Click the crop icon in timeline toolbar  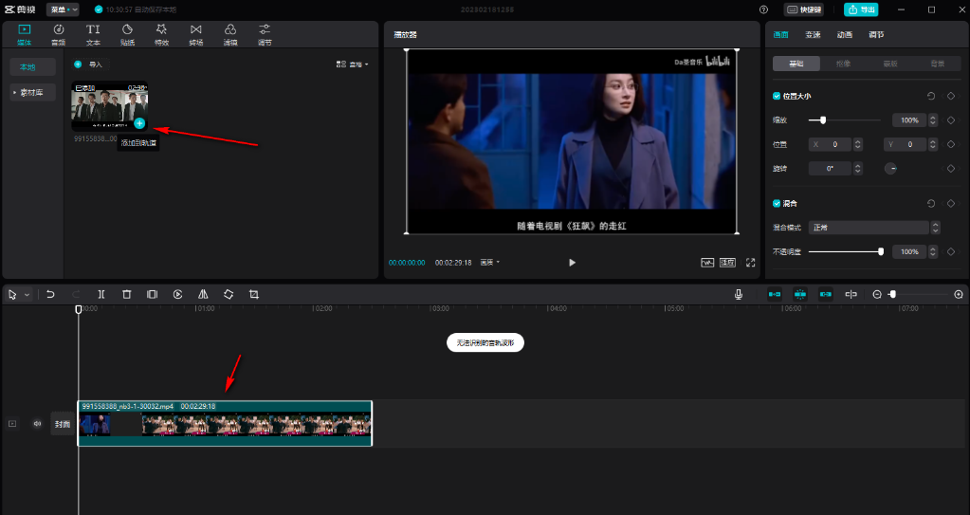click(x=253, y=295)
